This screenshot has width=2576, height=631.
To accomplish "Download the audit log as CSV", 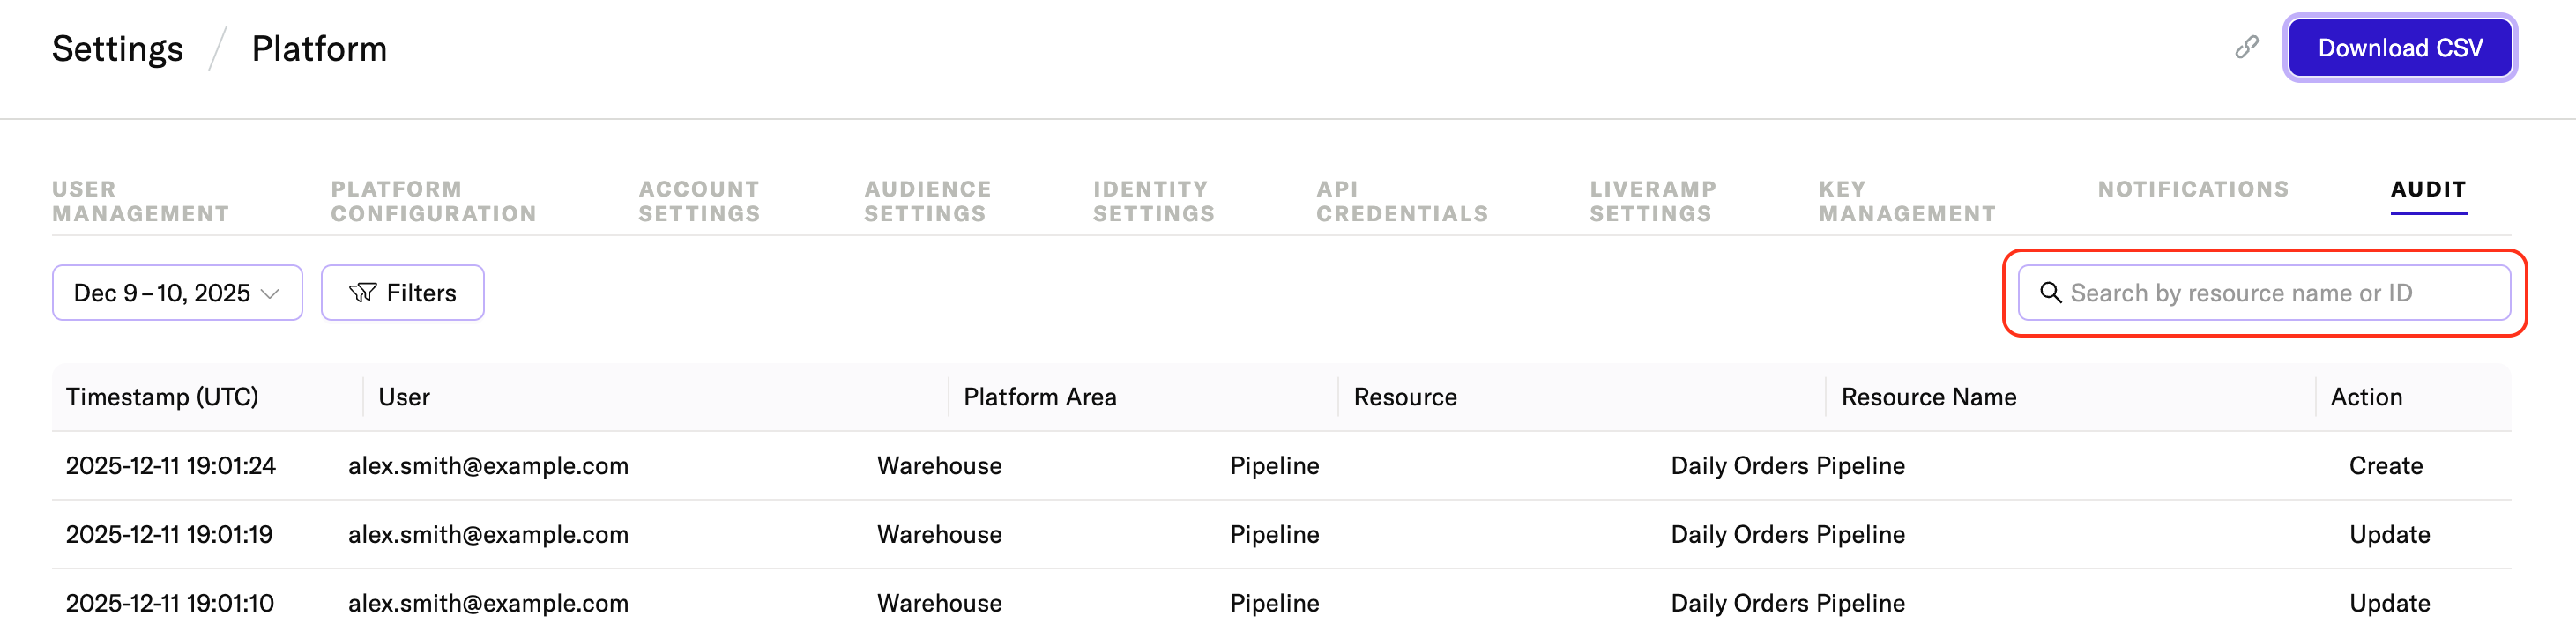I will 2399,48.
